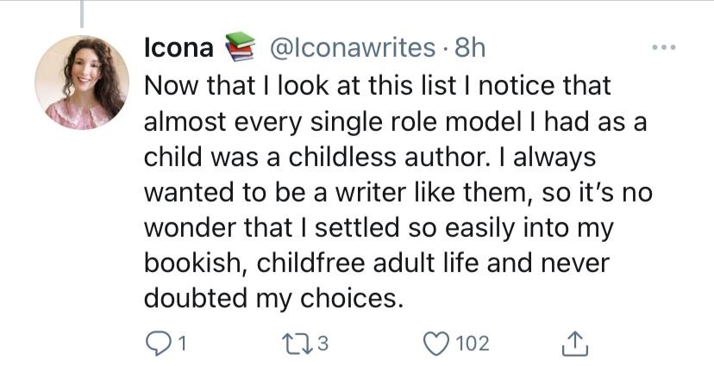Click the reply count "1"
714x366 pixels.
[183, 344]
